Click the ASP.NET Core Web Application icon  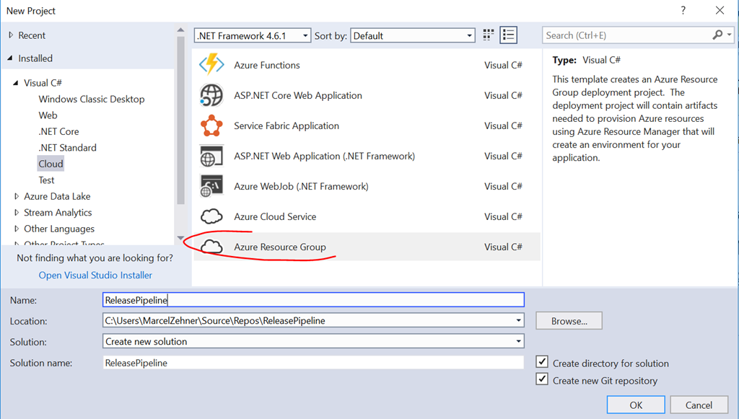tap(211, 95)
